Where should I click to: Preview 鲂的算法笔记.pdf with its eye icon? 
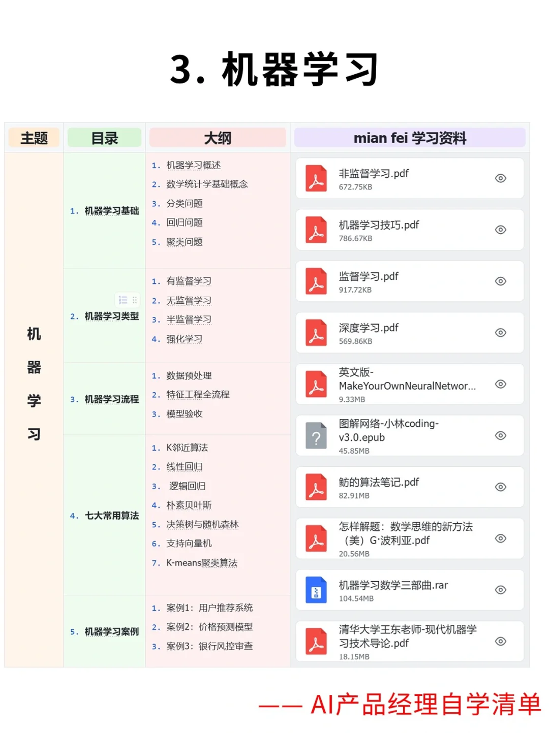(501, 487)
